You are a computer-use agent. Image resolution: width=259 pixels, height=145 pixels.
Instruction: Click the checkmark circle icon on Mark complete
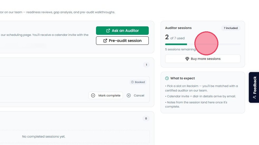tap(93, 95)
